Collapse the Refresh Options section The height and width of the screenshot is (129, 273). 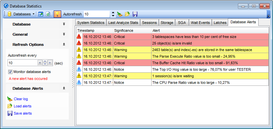(x=64, y=45)
